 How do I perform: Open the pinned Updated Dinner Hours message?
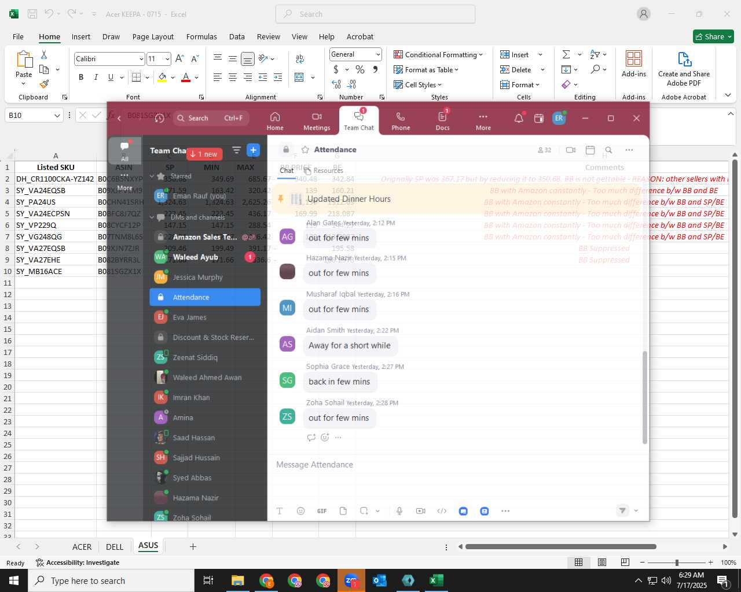pyautogui.click(x=457, y=199)
